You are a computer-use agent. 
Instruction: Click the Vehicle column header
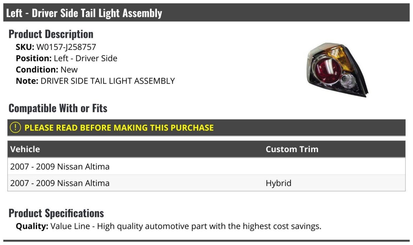click(25, 149)
